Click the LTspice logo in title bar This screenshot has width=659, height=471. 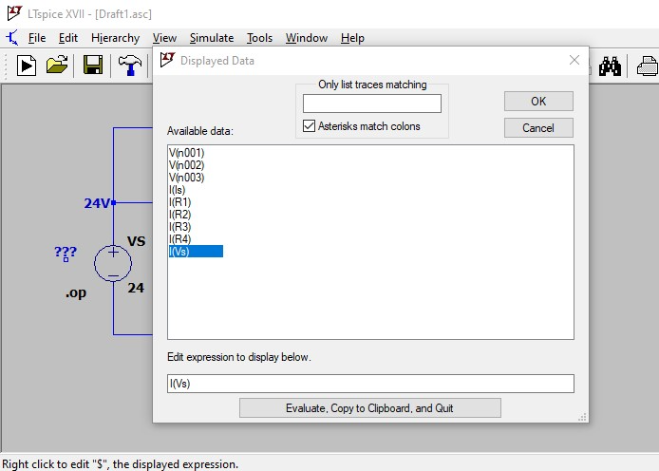point(14,13)
